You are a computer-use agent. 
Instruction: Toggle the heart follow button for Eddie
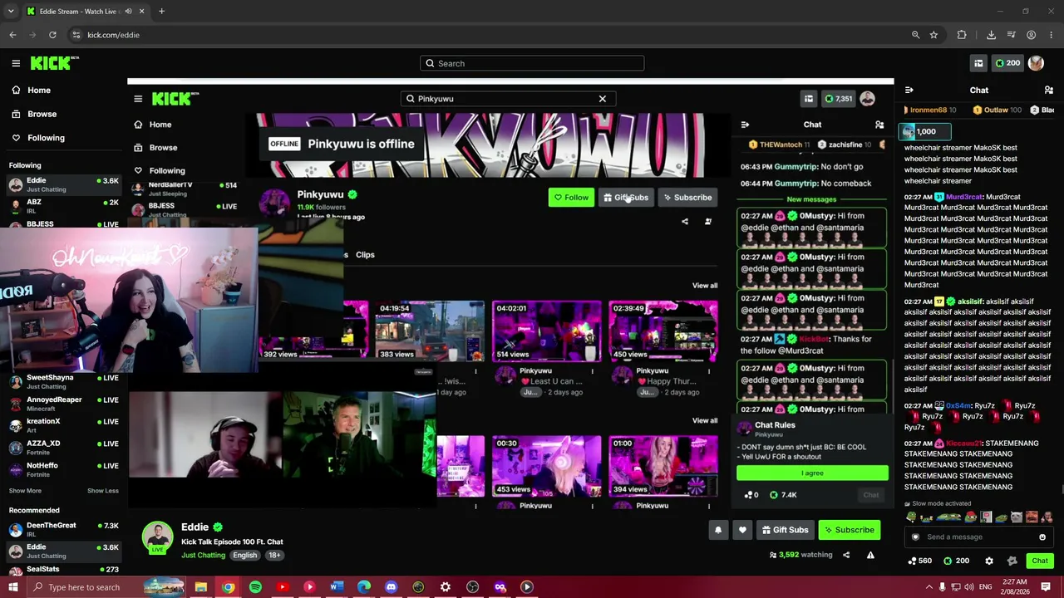[x=742, y=530]
